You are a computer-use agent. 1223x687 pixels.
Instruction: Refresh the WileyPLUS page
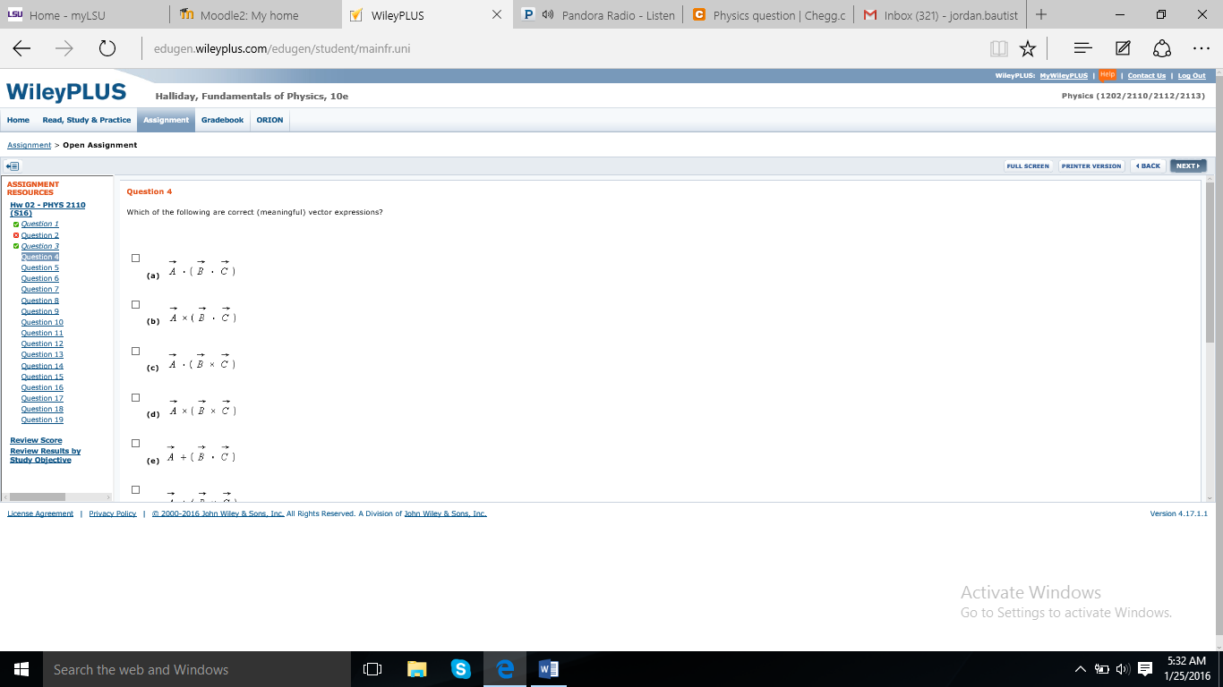point(107,48)
